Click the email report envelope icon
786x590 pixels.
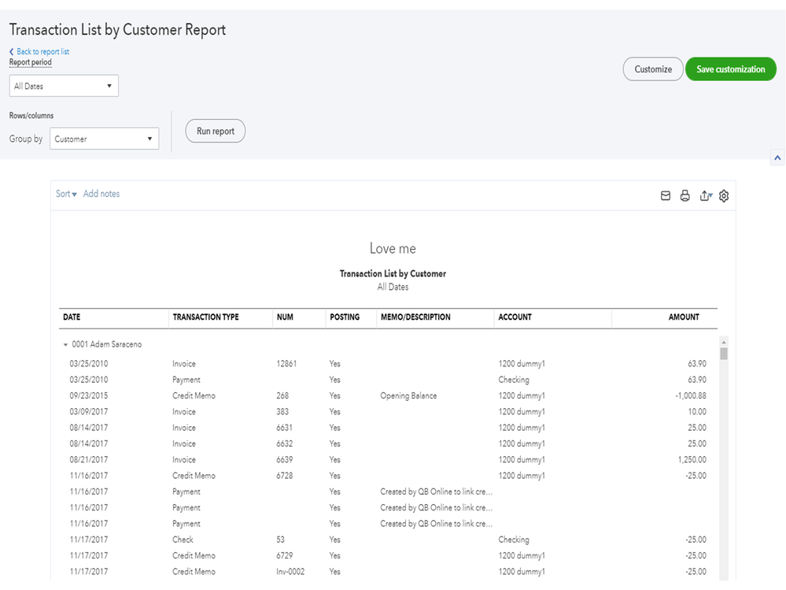[x=666, y=196]
